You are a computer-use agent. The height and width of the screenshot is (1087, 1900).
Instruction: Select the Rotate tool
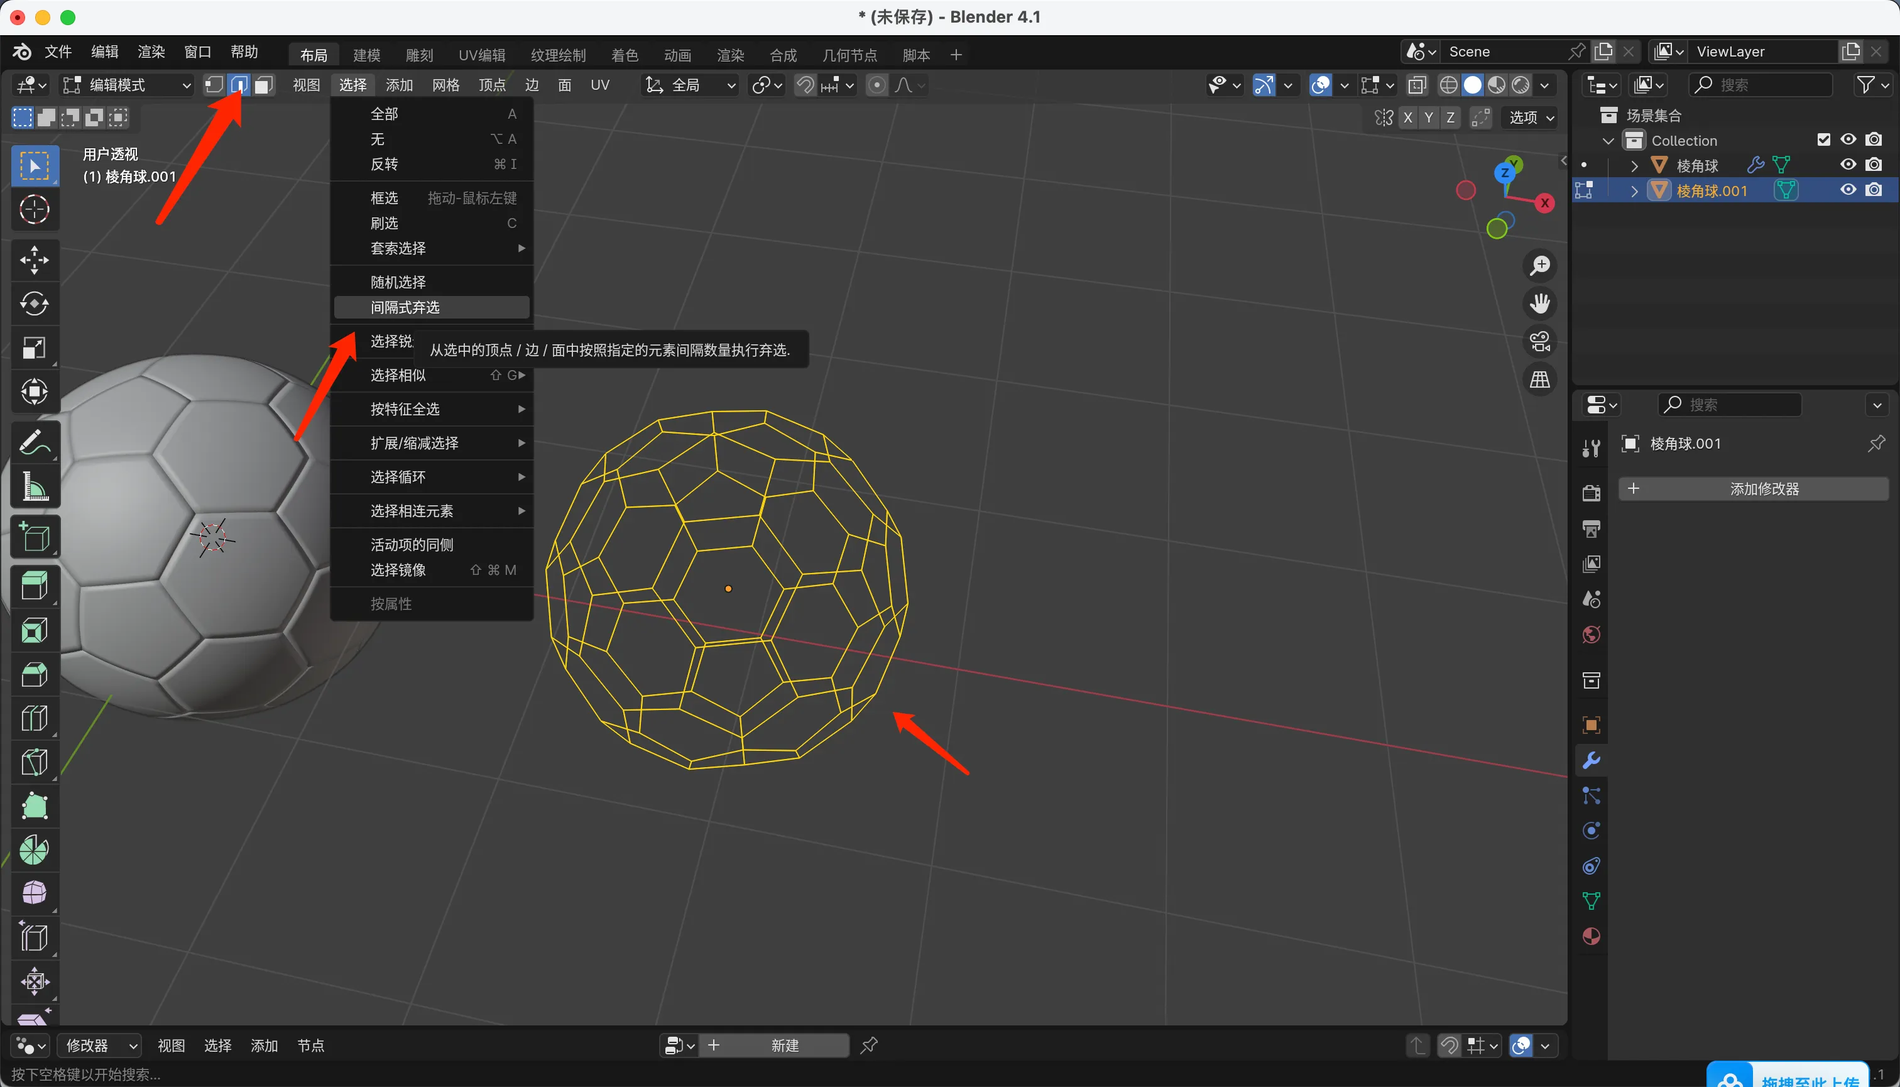(35, 304)
